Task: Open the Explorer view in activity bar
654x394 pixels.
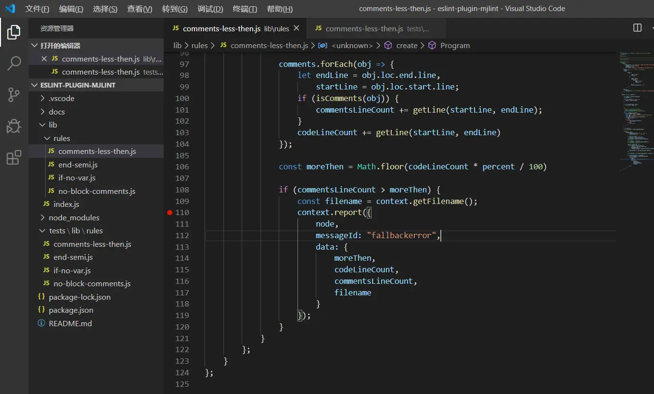Action: [13, 33]
